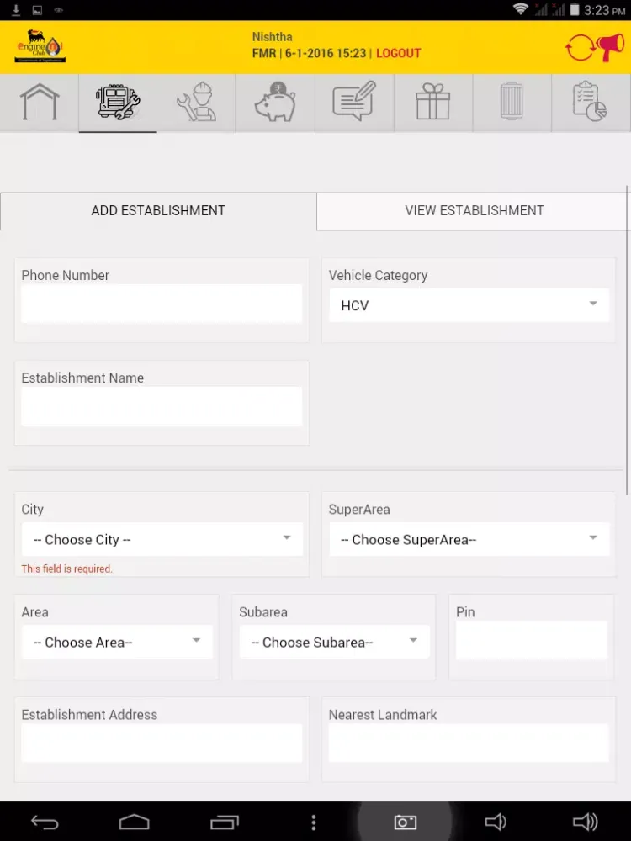
Task: Focus the Phone Number input field
Action: pos(162,304)
